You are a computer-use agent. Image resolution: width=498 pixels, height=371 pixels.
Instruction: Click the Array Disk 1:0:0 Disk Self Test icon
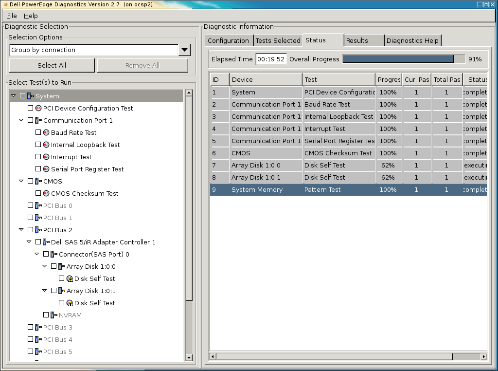(70, 279)
